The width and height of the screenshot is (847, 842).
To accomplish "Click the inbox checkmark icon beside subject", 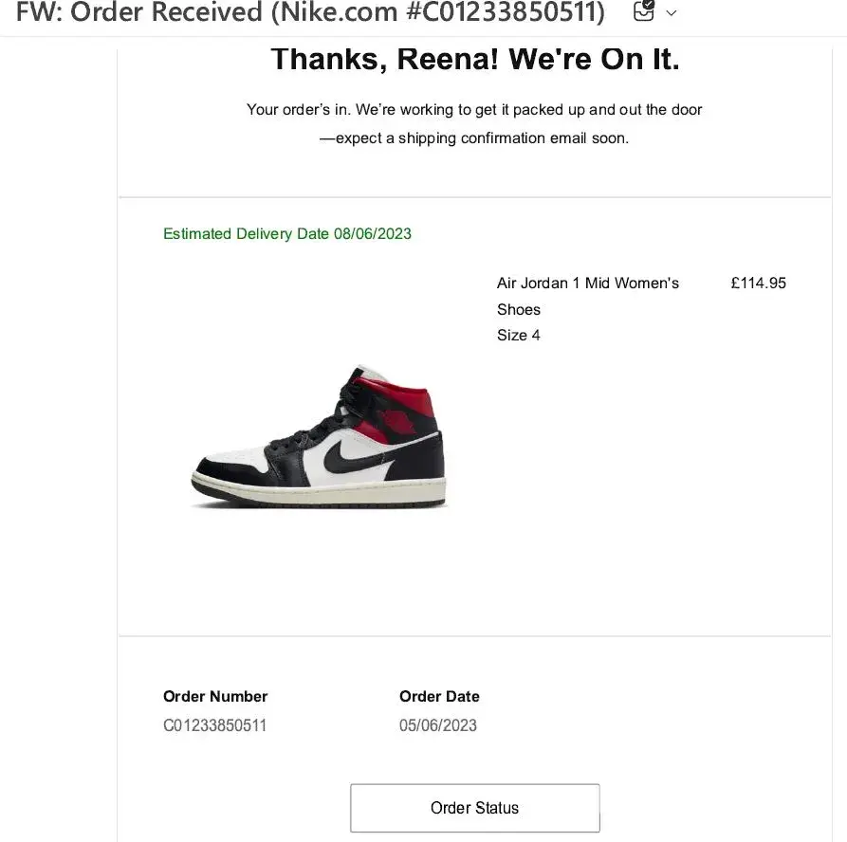I will (x=644, y=10).
